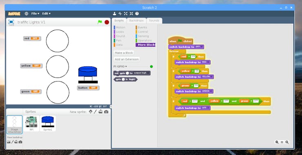Select the Duplicate stamp tool in toolbar

tap(114, 13)
